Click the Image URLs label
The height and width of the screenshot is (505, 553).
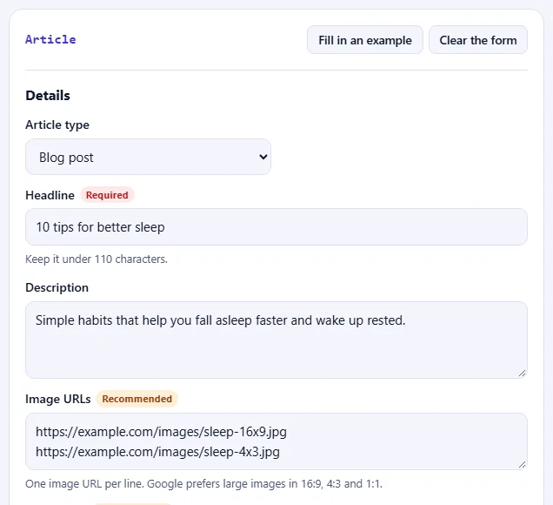[x=58, y=399]
